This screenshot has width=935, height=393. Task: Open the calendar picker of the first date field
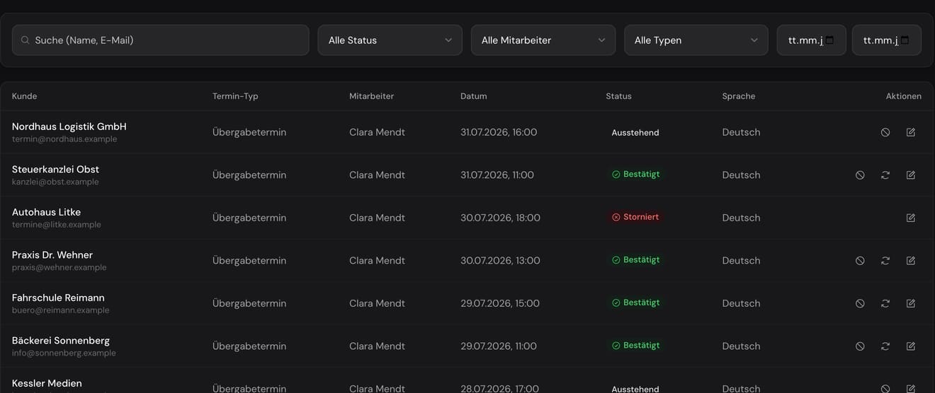(x=830, y=40)
